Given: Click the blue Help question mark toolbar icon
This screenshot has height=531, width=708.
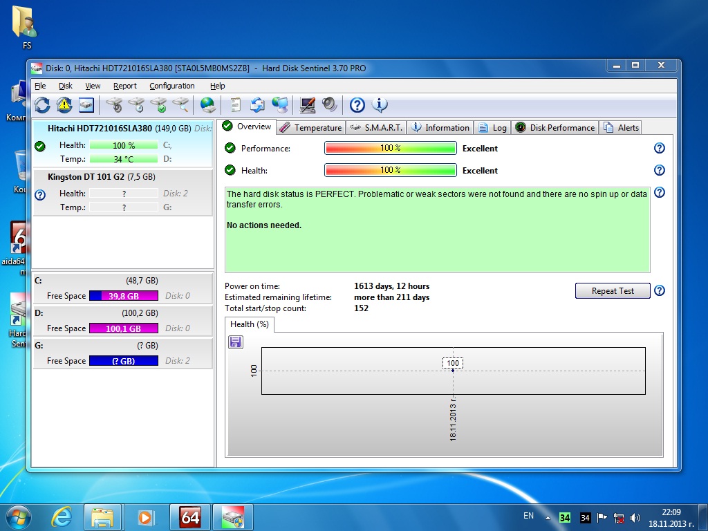Looking at the screenshot, I should pyautogui.click(x=357, y=105).
